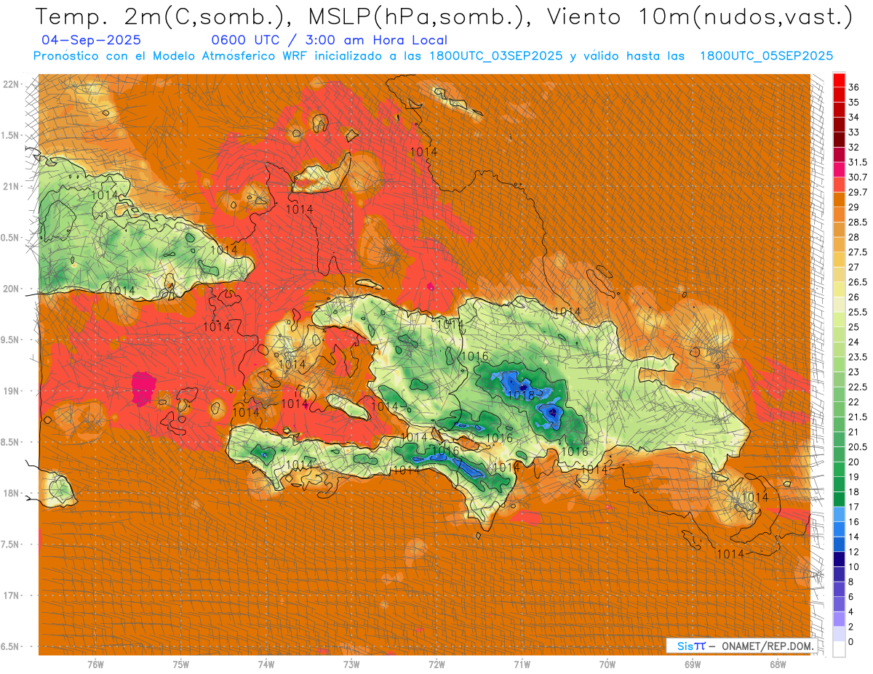Image resolution: width=873 pixels, height=674 pixels.
Task: Select the white swatch at legend bottom
Action: pos(839,649)
